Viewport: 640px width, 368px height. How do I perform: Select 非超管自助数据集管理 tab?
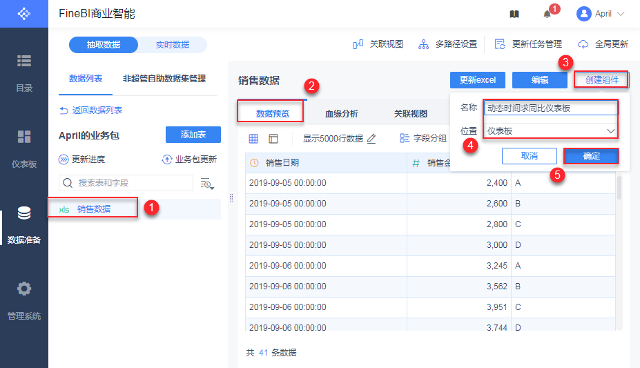164,79
